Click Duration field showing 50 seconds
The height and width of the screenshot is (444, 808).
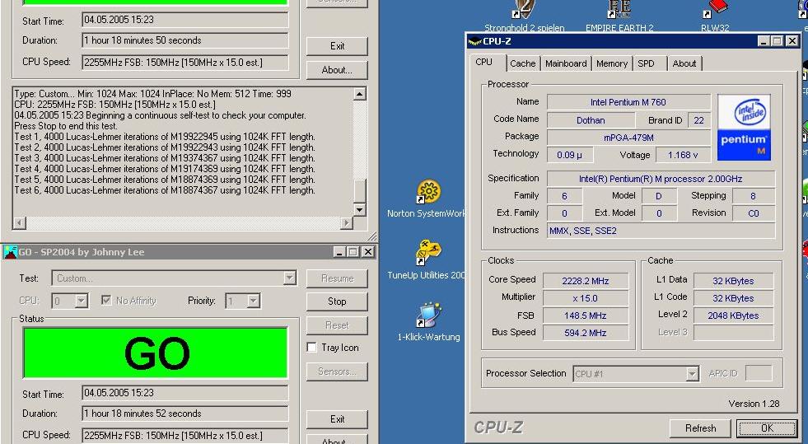tap(185, 40)
